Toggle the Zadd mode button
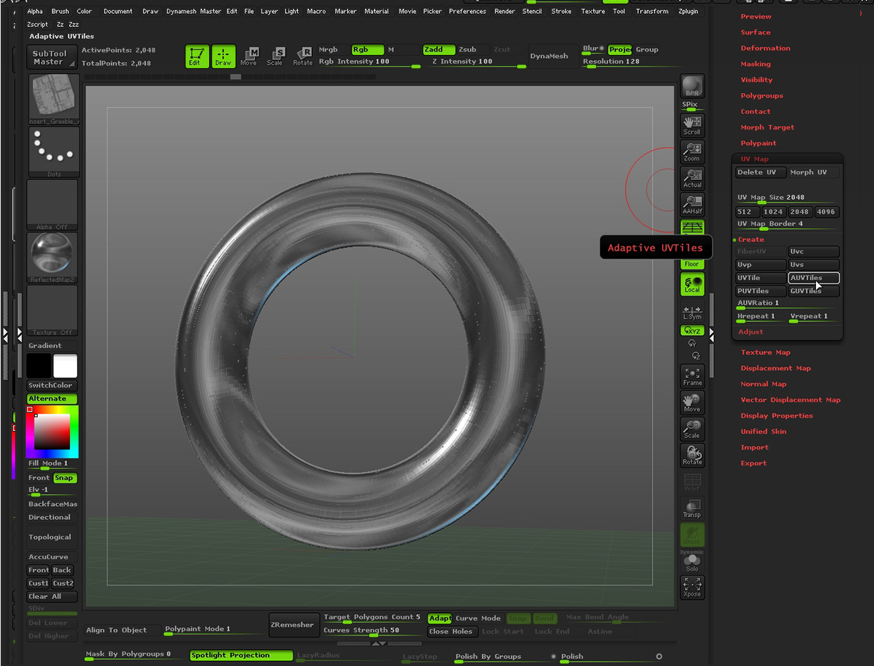Viewport: 874px width, 666px height. [x=439, y=50]
